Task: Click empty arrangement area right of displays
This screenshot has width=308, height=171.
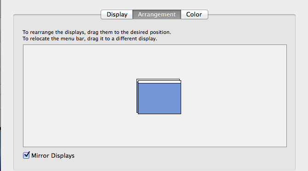Action: (234, 96)
